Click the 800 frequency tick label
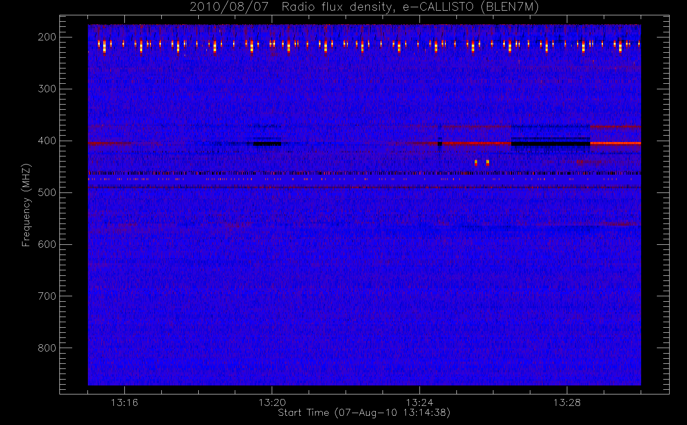Screen dimensions: 687x425 pos(47,348)
